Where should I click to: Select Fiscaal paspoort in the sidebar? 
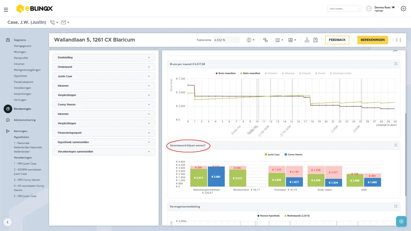tap(24, 82)
